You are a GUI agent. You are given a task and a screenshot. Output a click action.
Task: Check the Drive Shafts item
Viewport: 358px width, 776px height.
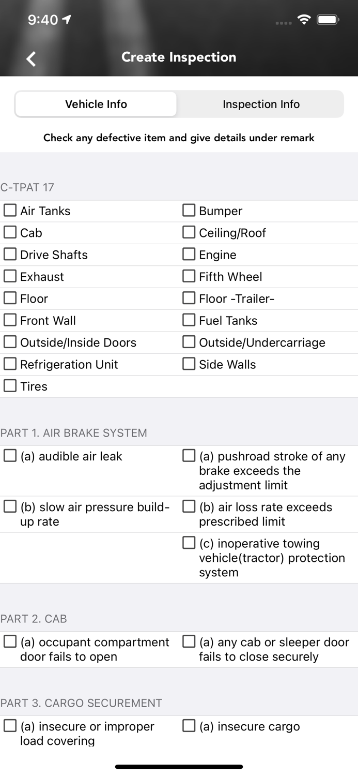point(10,254)
